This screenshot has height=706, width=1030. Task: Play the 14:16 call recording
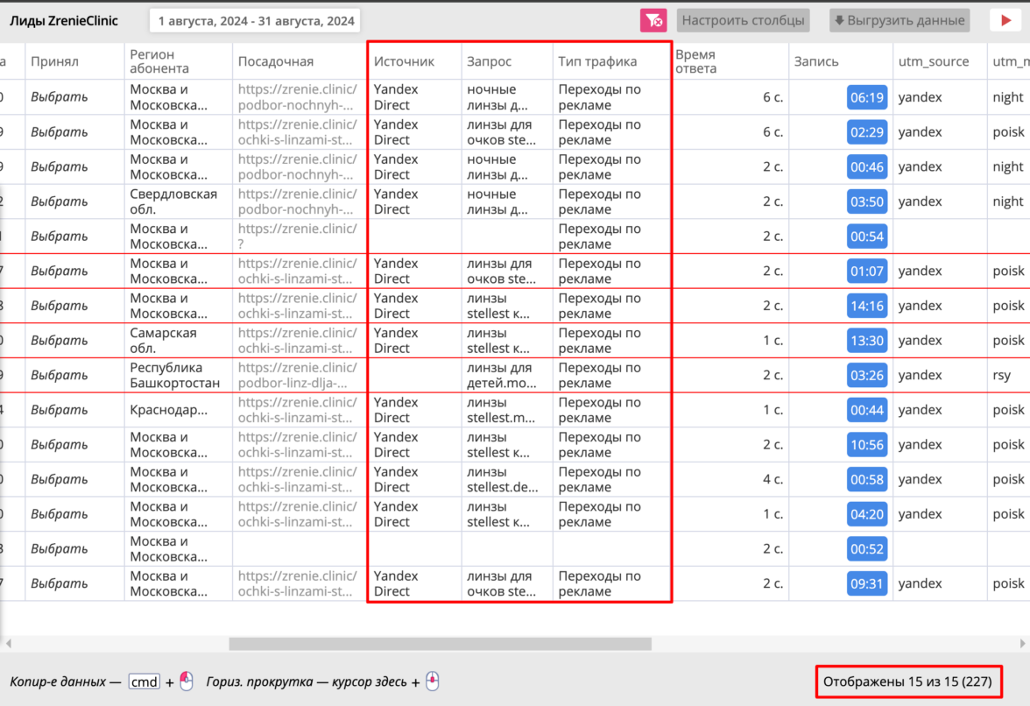pyautogui.click(x=866, y=306)
